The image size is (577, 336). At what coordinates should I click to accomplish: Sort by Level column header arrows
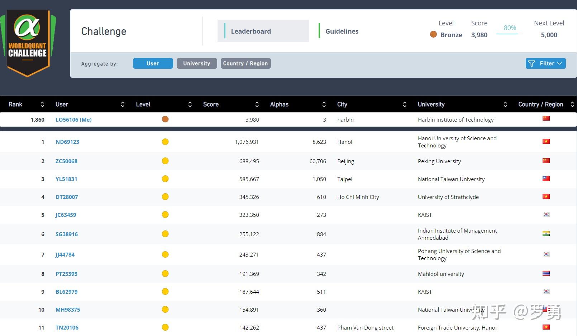(x=190, y=104)
